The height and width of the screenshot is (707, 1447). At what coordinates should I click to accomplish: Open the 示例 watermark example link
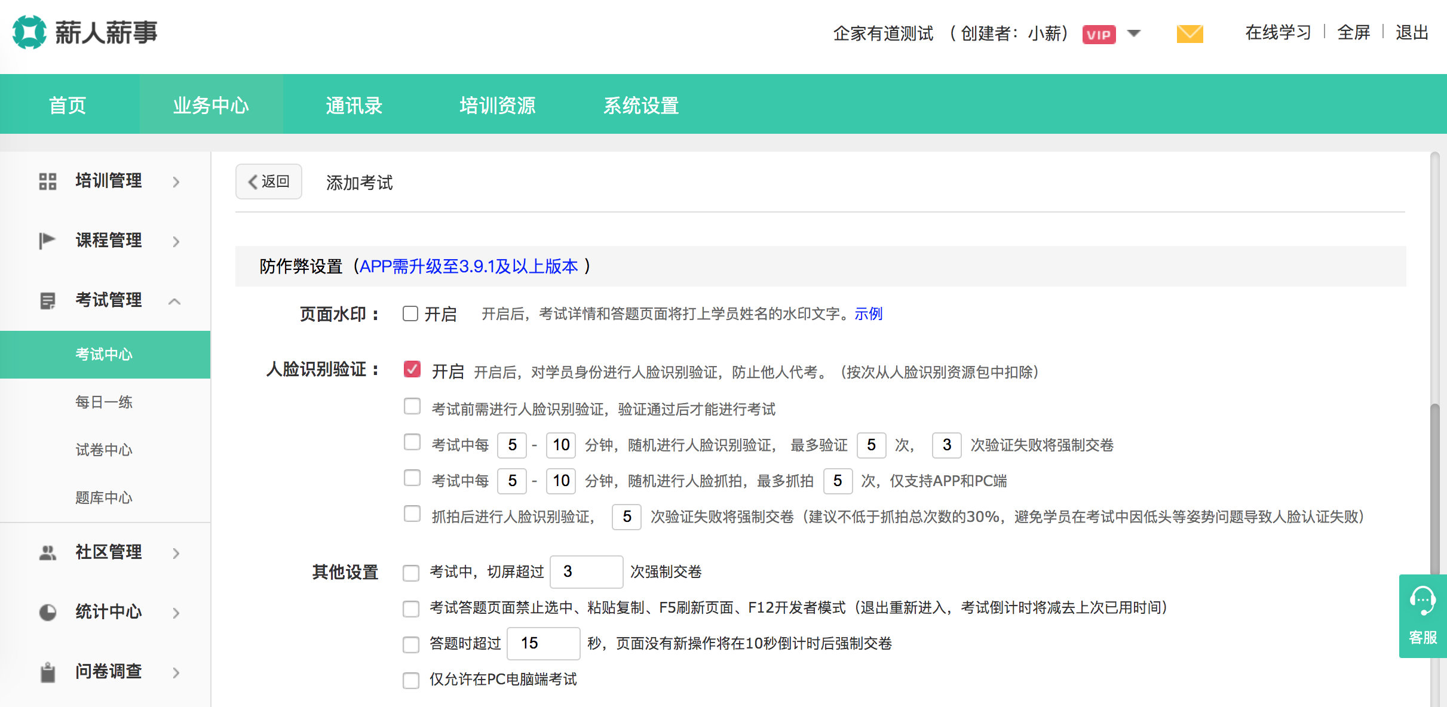coord(868,313)
